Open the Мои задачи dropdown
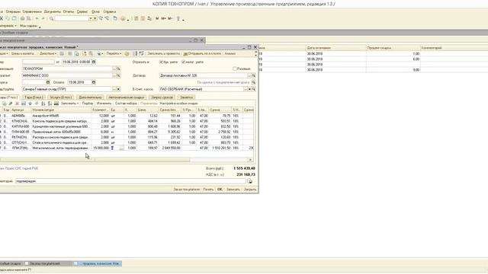Viewport: 488px width, 274px height. (x=30, y=26)
